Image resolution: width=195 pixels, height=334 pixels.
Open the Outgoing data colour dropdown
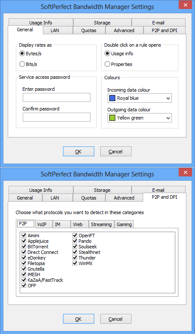140,118
